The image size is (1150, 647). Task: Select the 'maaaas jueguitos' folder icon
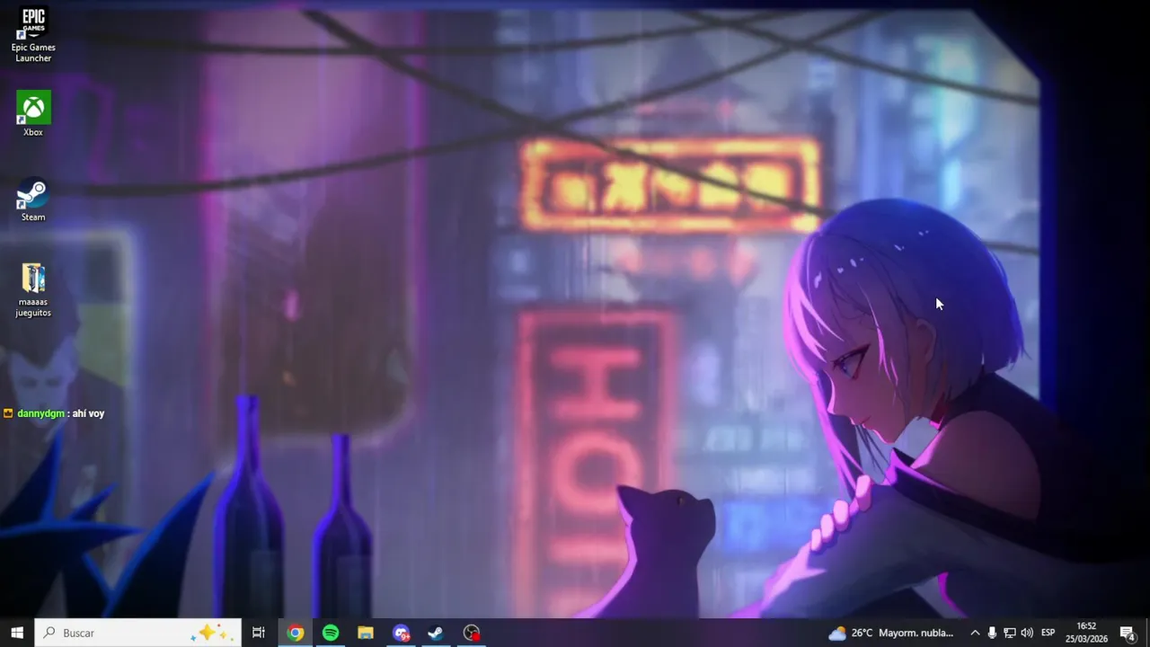33,290
